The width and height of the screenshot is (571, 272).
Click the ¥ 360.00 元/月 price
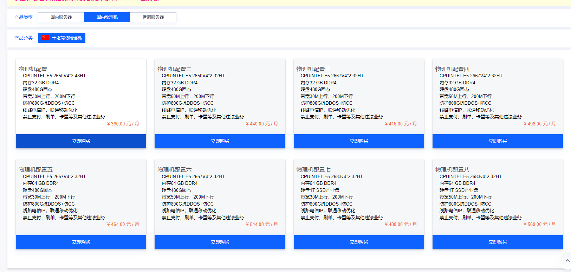pos(123,124)
